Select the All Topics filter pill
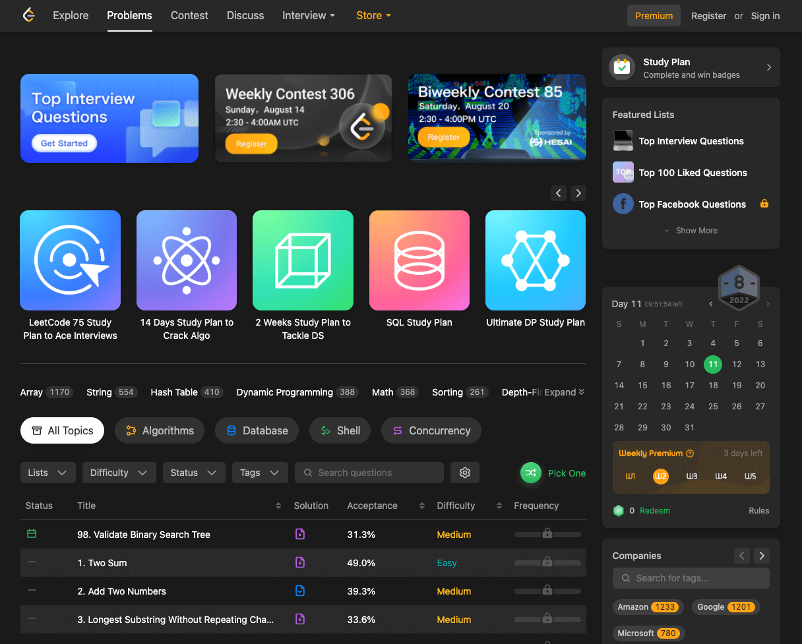Screen dimensions: 802x644 62,430
